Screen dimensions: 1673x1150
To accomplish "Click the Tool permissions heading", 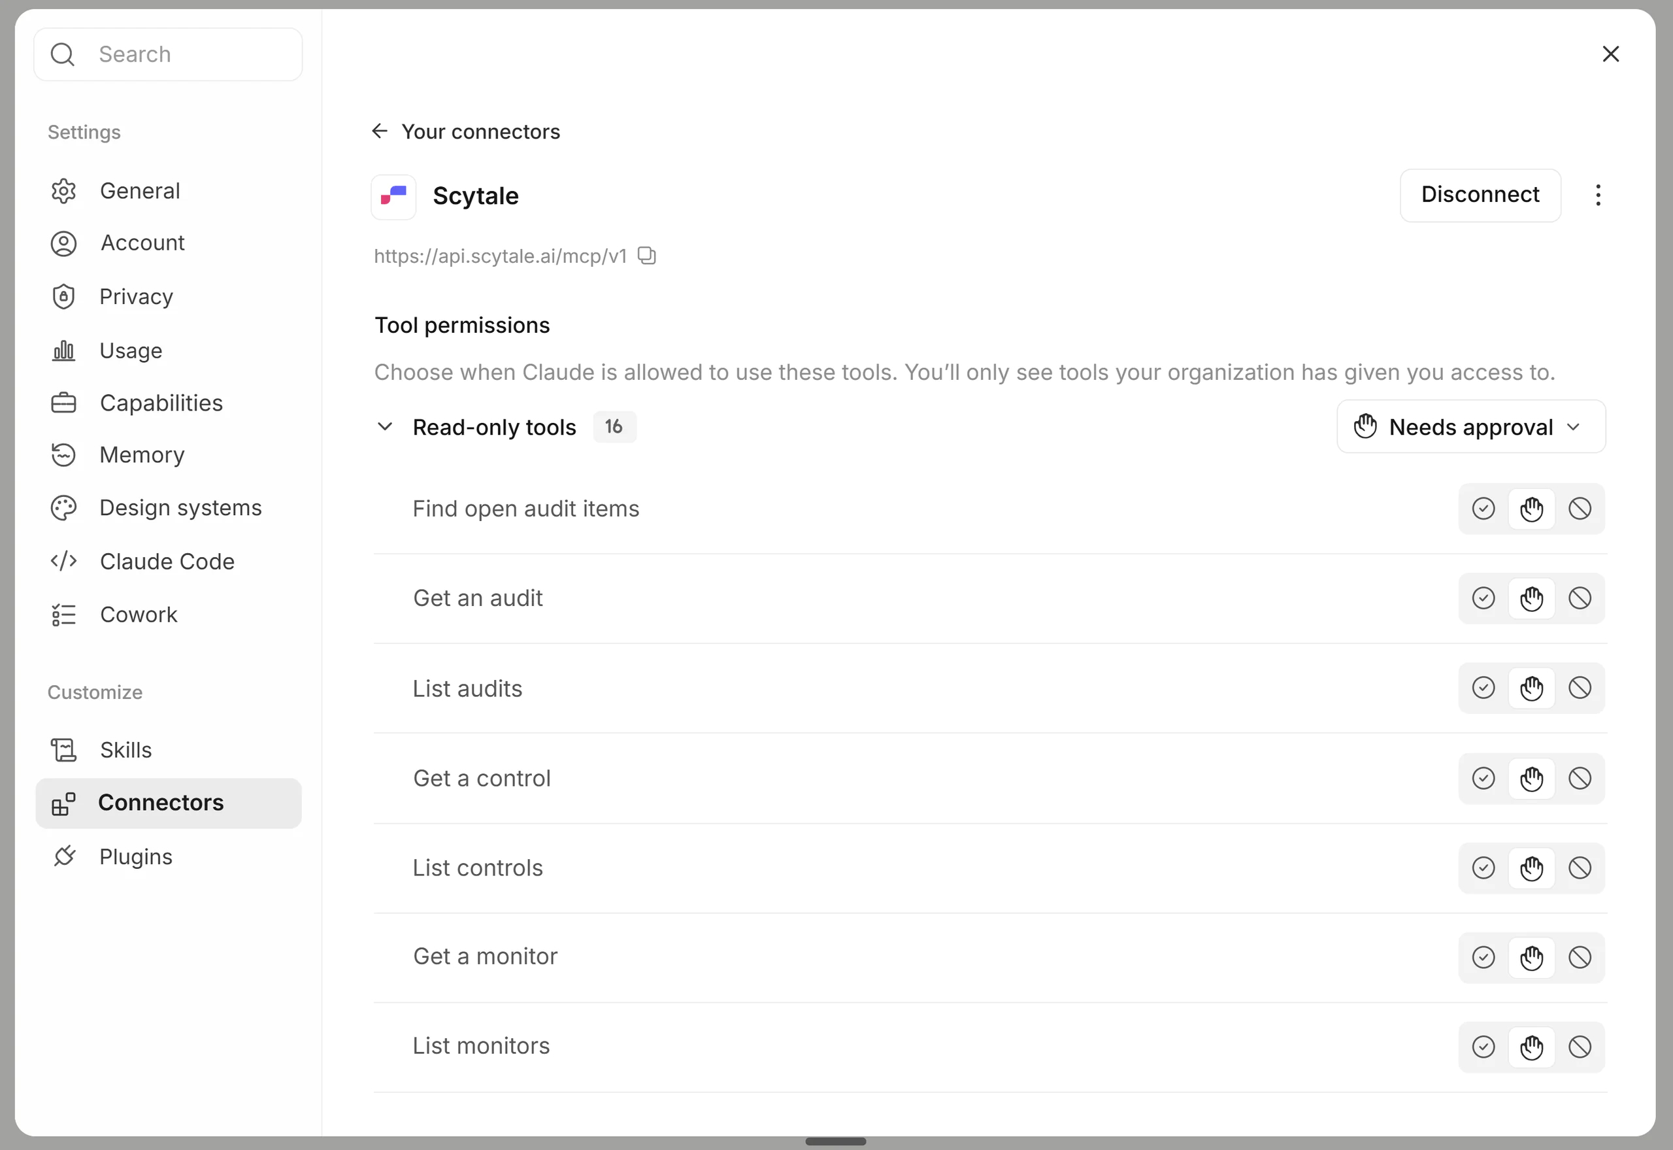I will (462, 326).
